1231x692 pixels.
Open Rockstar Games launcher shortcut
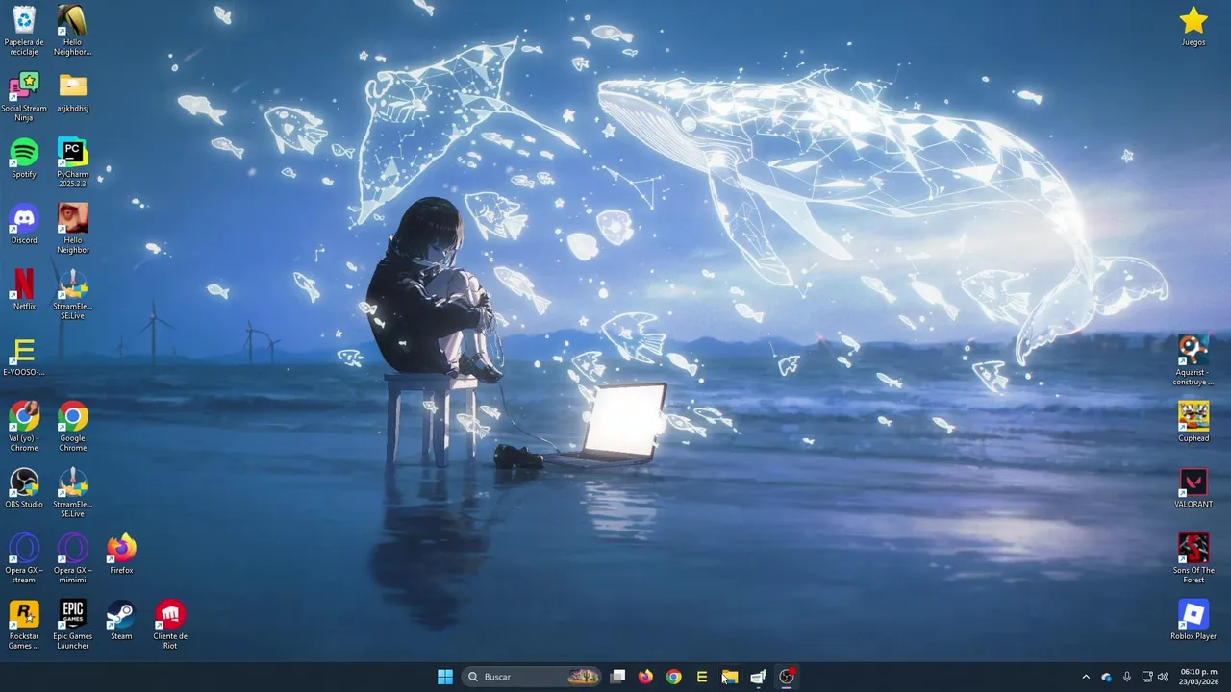click(x=24, y=625)
